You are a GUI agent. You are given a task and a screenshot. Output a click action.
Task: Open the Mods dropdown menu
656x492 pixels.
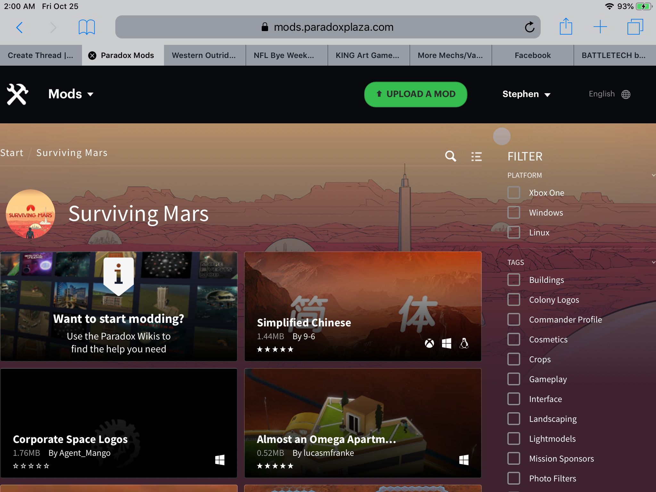[x=71, y=94]
